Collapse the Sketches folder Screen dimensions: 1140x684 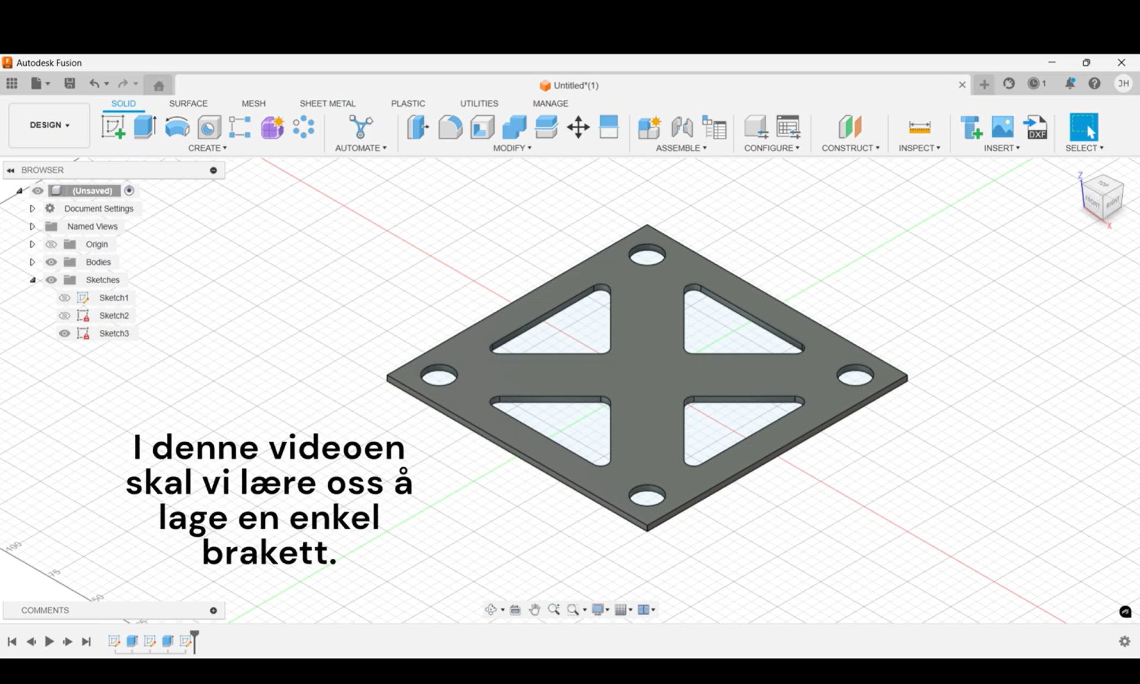click(33, 280)
